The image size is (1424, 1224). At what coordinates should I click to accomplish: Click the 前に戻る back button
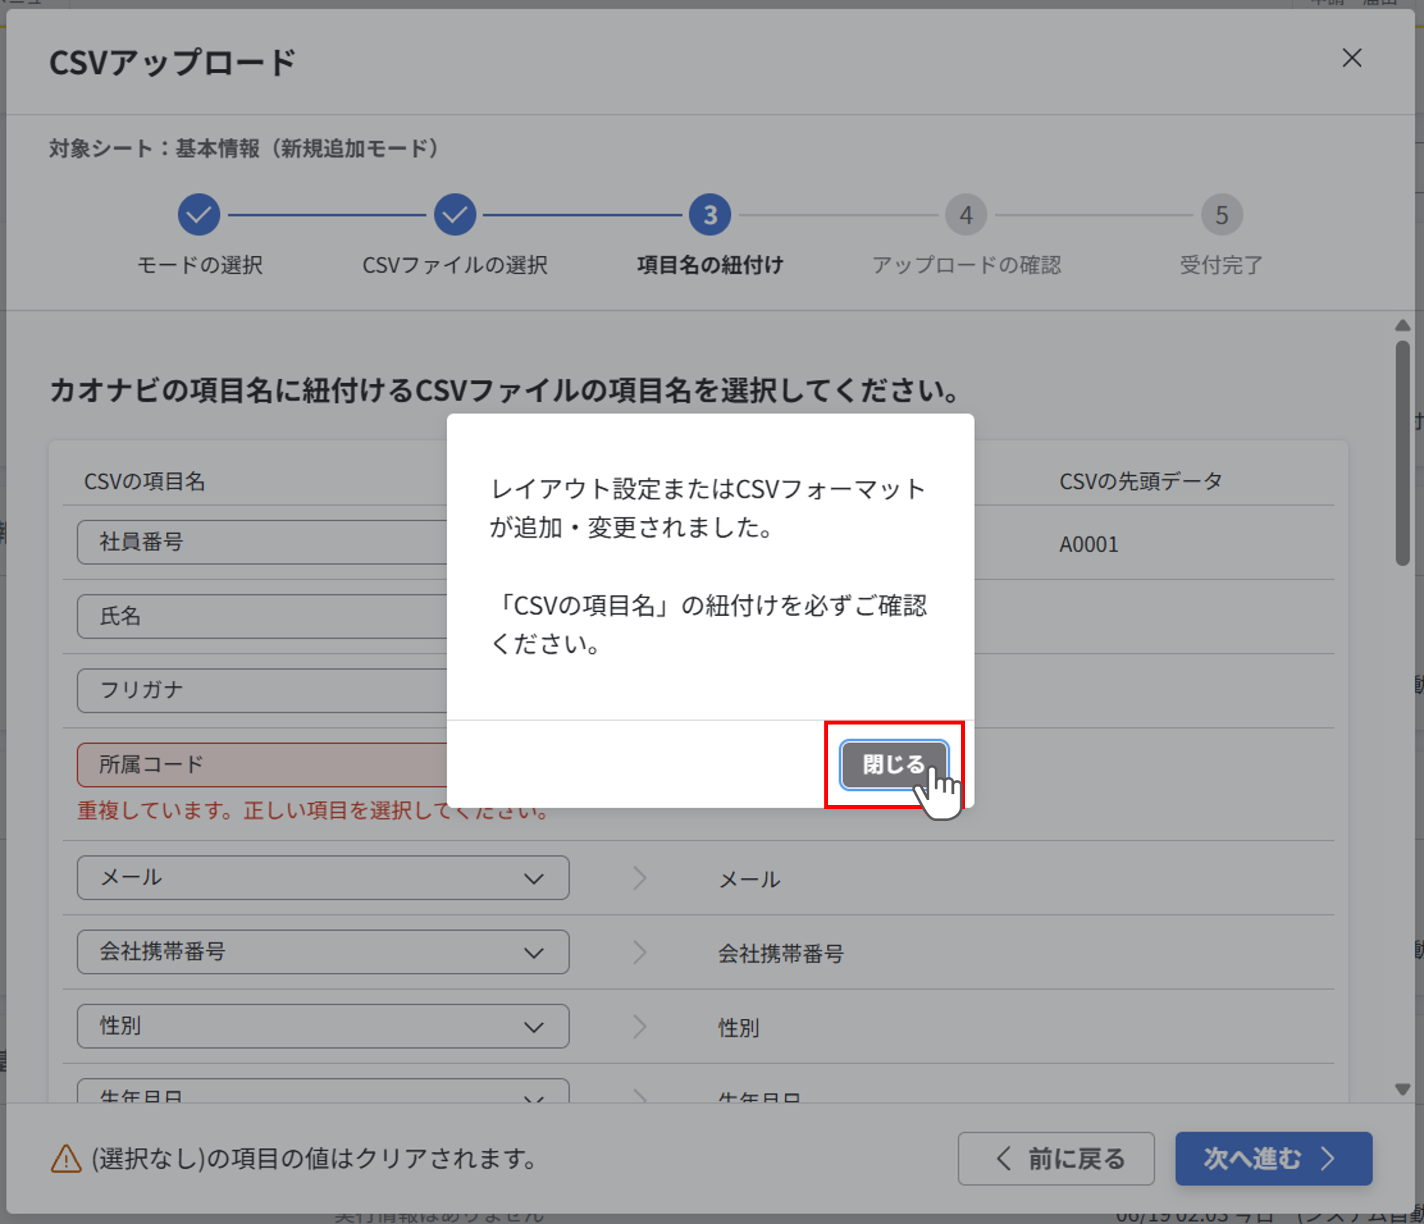click(1055, 1158)
